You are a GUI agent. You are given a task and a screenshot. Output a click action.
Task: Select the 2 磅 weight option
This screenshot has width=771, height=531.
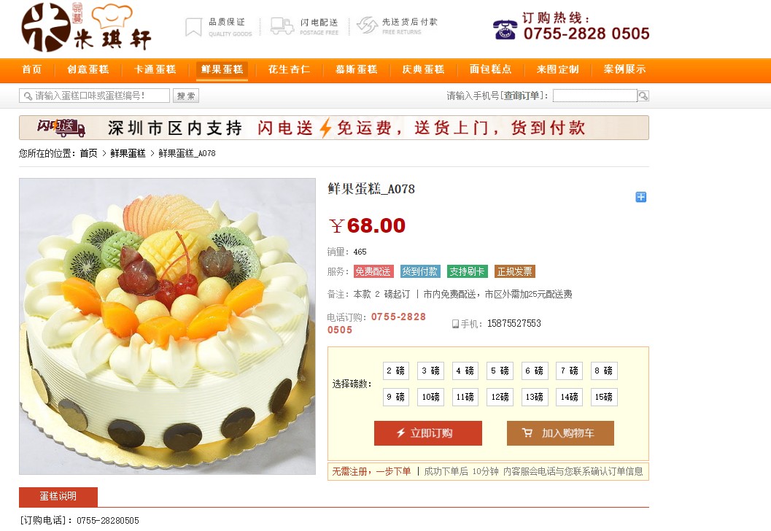396,371
